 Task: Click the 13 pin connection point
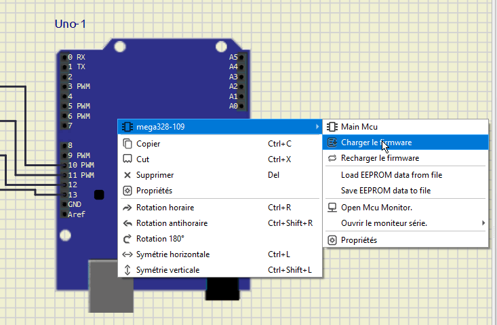(64, 195)
